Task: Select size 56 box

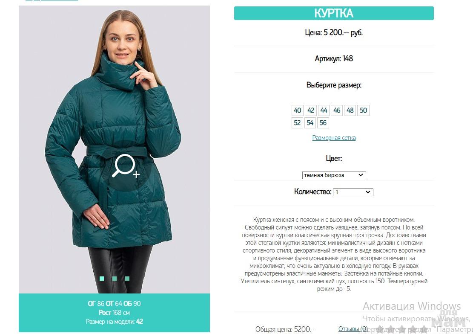Action: pyautogui.click(x=323, y=123)
